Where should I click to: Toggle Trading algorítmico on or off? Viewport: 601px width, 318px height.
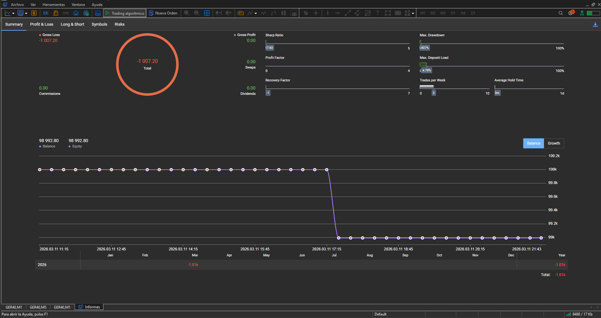tap(125, 13)
